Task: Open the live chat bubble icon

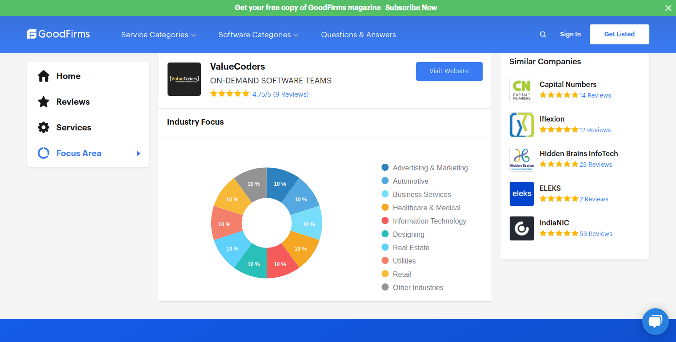Action: tap(655, 321)
